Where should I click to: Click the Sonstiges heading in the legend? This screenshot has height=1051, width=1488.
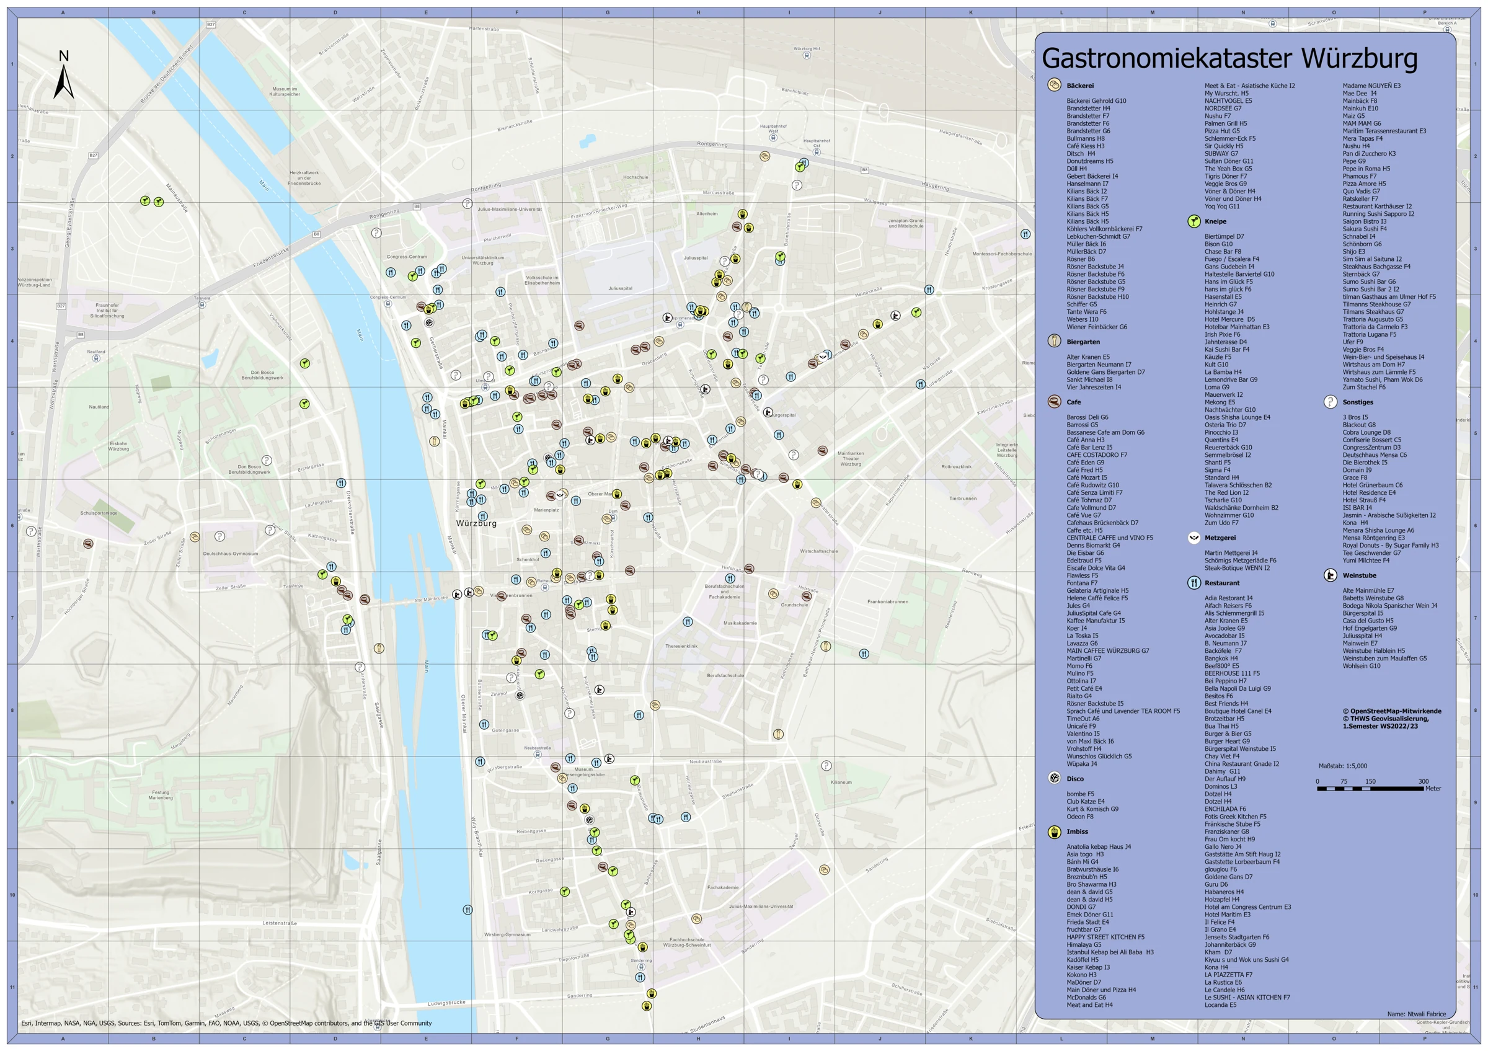pos(1358,402)
